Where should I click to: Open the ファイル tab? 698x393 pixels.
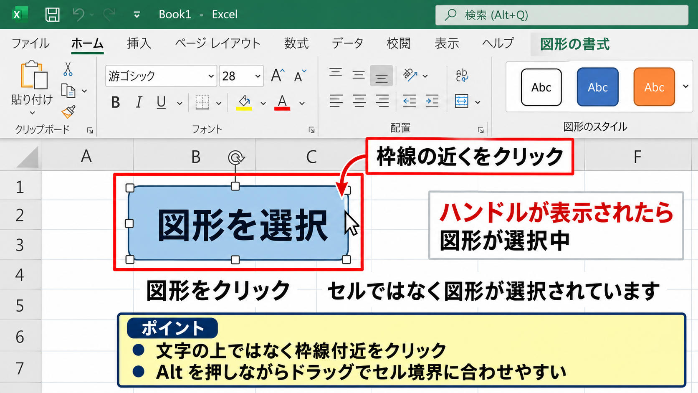pyautogui.click(x=30, y=43)
